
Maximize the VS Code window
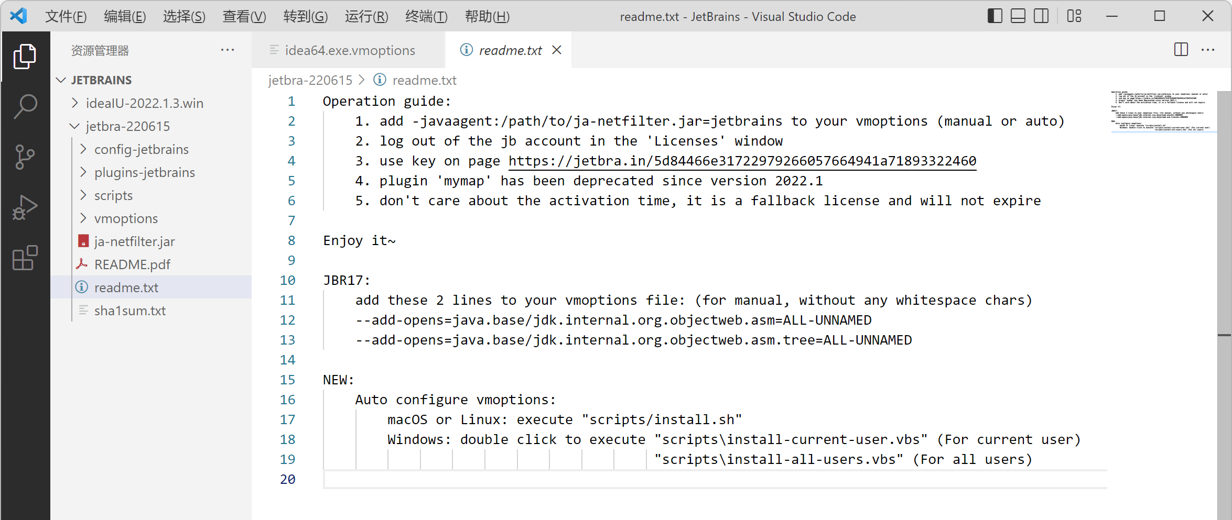tap(1160, 16)
